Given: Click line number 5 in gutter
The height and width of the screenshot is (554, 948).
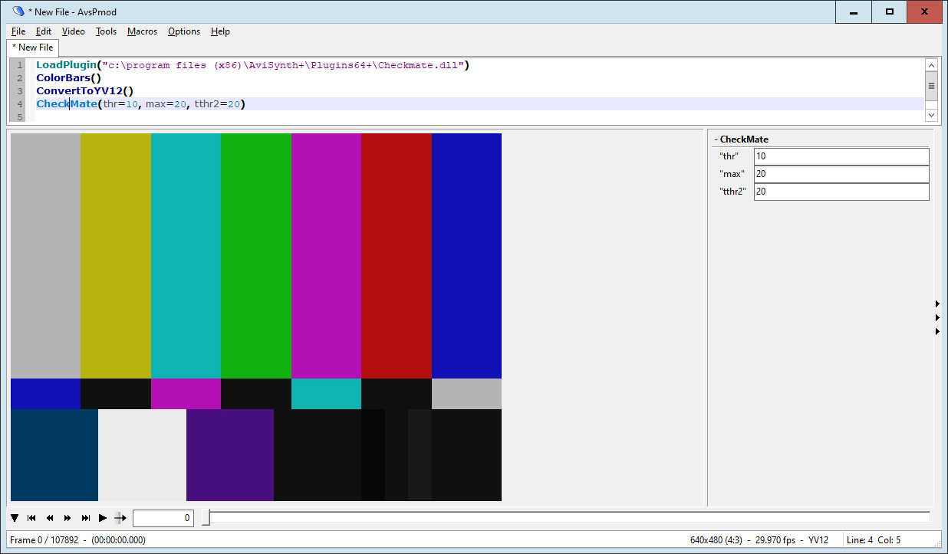Looking at the screenshot, I should [20, 117].
